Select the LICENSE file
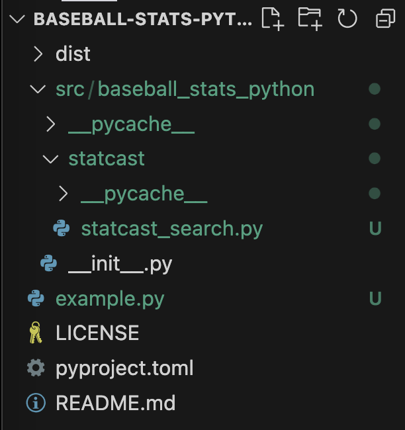 point(97,333)
